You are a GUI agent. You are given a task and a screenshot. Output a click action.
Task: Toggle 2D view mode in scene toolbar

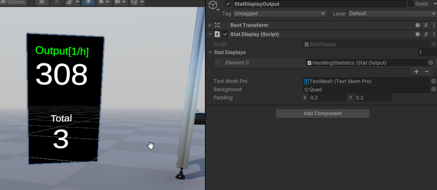tap(42, 2)
